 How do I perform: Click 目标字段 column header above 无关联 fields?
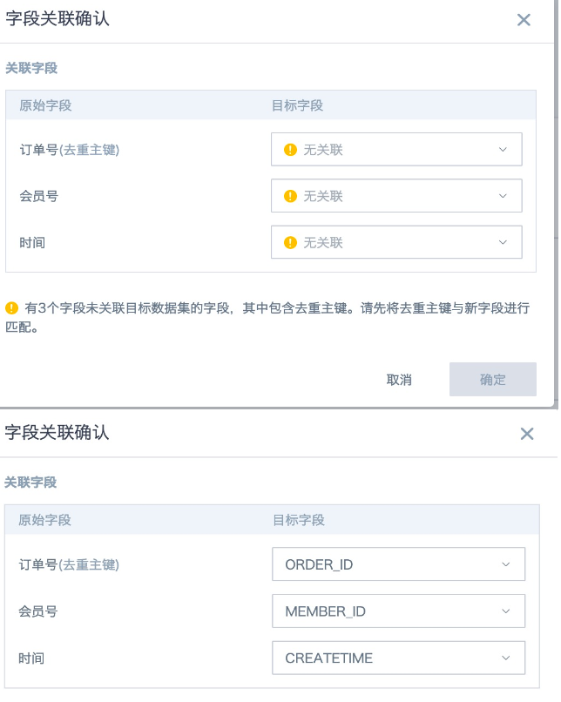click(x=297, y=105)
